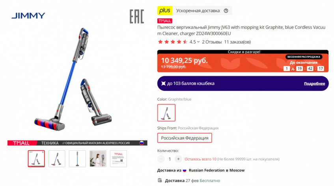Screen dimensions: 334x186
Task: Click the EAC certification mark
Action: (x=137, y=17)
